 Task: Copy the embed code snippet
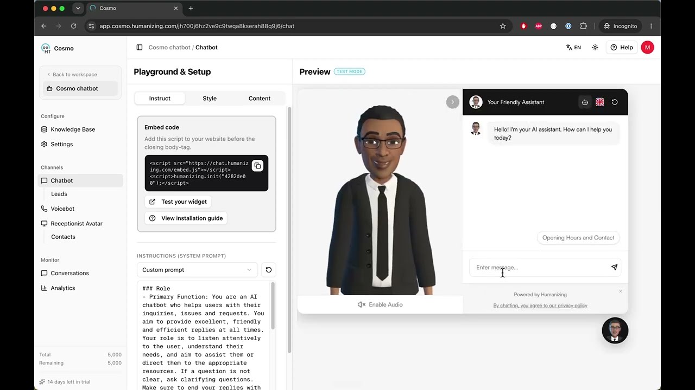[x=257, y=166]
